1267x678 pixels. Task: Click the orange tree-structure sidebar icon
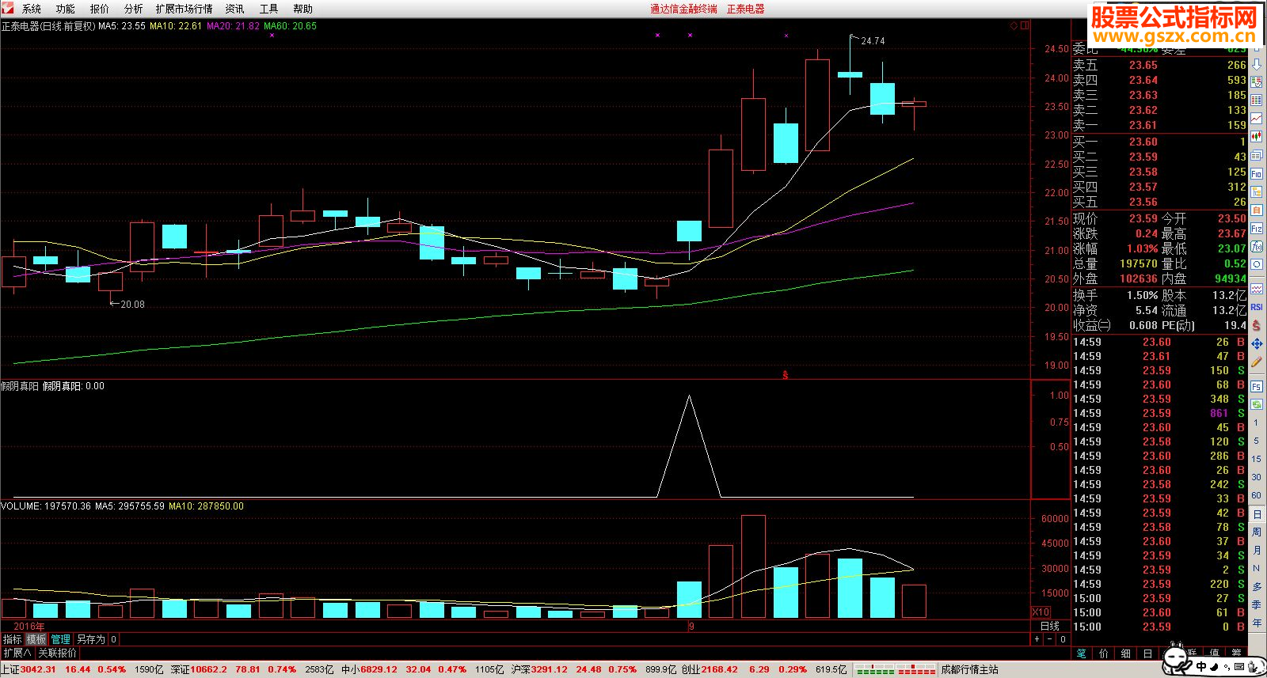coord(1257,191)
